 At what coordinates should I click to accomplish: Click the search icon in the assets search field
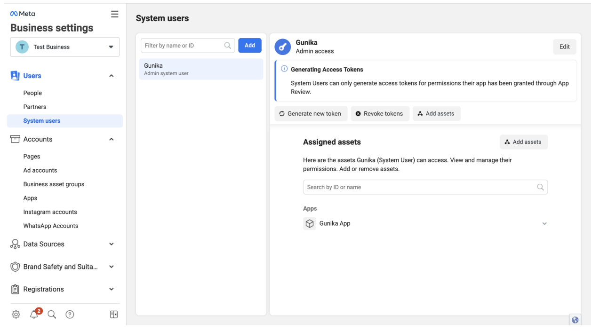pos(540,187)
